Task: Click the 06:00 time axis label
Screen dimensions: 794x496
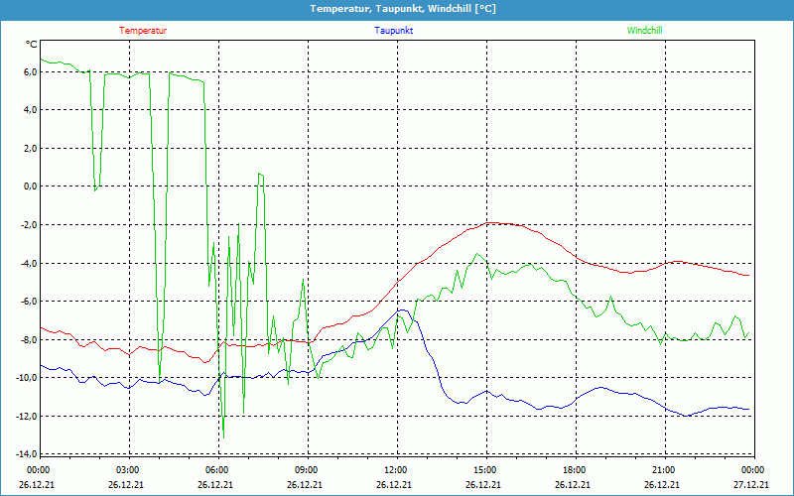Action: tap(217, 470)
